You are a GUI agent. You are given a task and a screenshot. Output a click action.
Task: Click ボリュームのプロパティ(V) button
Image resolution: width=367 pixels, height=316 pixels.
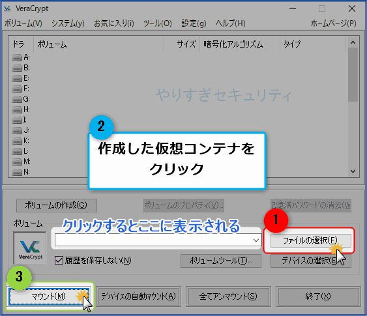pos(184,205)
